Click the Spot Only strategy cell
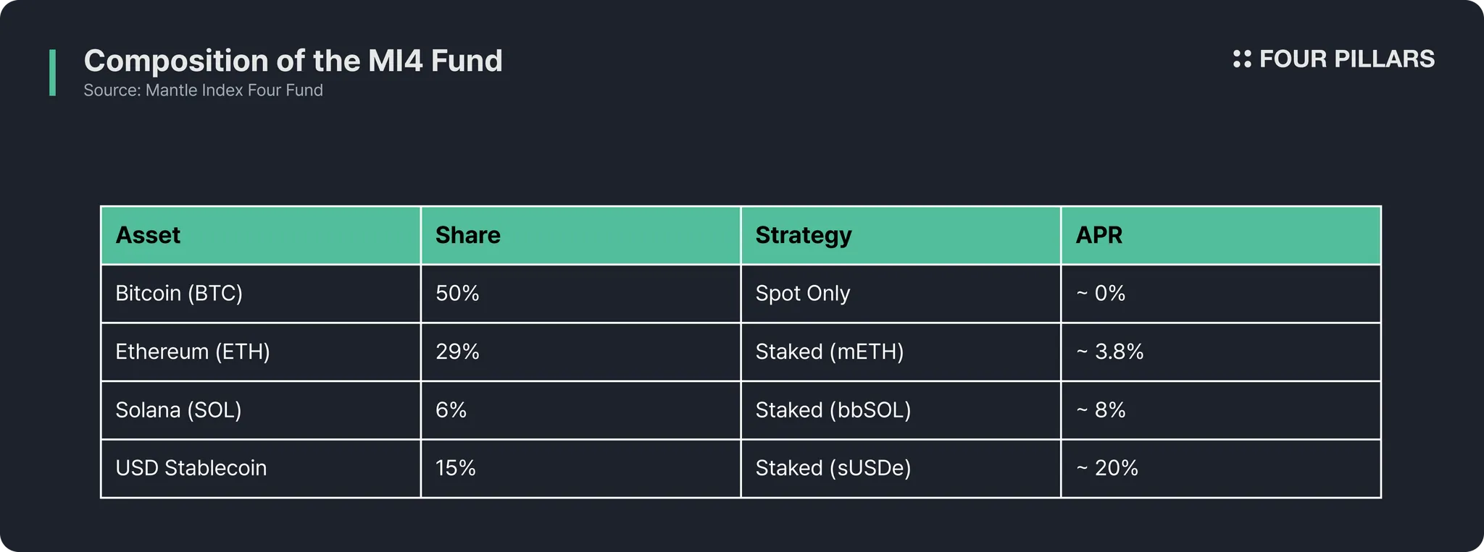Screen dimensions: 1484x552 point(802,293)
